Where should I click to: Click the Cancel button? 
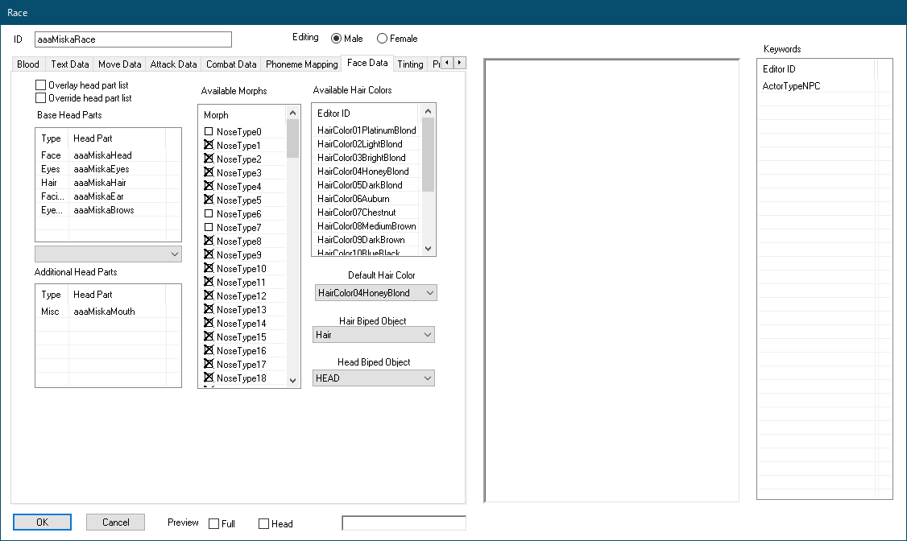tap(115, 522)
